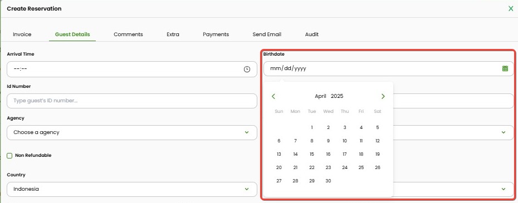Pick April 1 in the calendar
This screenshot has height=203, width=518.
[x=312, y=127]
